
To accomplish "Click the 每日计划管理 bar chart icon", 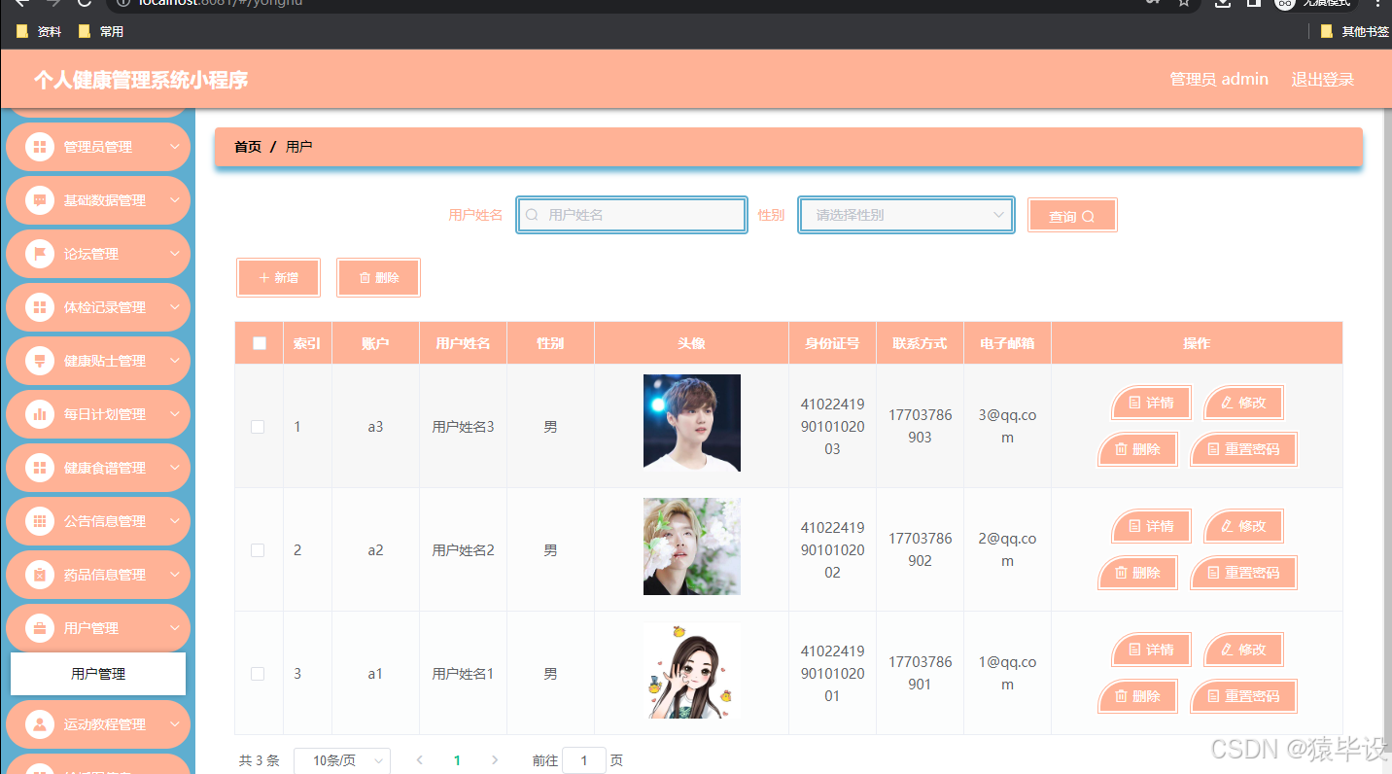I will coord(40,414).
